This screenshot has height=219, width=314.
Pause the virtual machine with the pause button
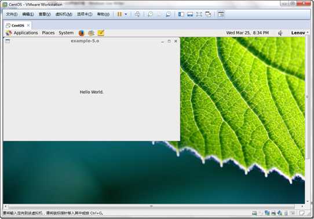click(x=119, y=14)
